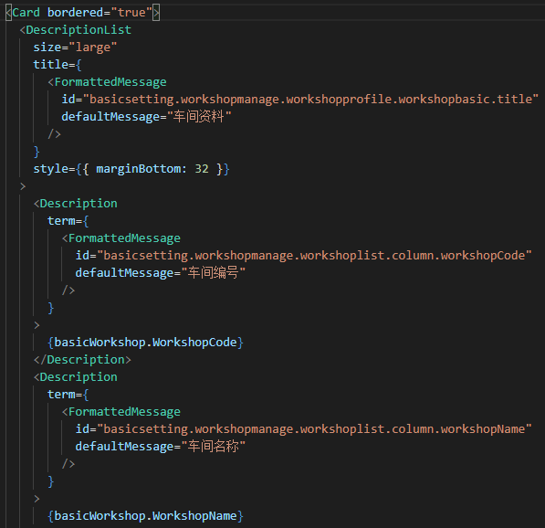Select the "true" value of bordered
The width and height of the screenshot is (545, 528).
(x=131, y=13)
